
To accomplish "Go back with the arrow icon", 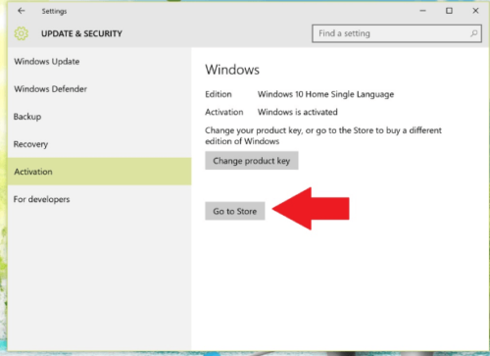I will coord(22,11).
